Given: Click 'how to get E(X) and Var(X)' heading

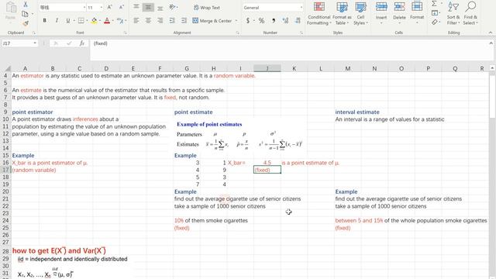Looking at the screenshot, I should [x=59, y=251].
